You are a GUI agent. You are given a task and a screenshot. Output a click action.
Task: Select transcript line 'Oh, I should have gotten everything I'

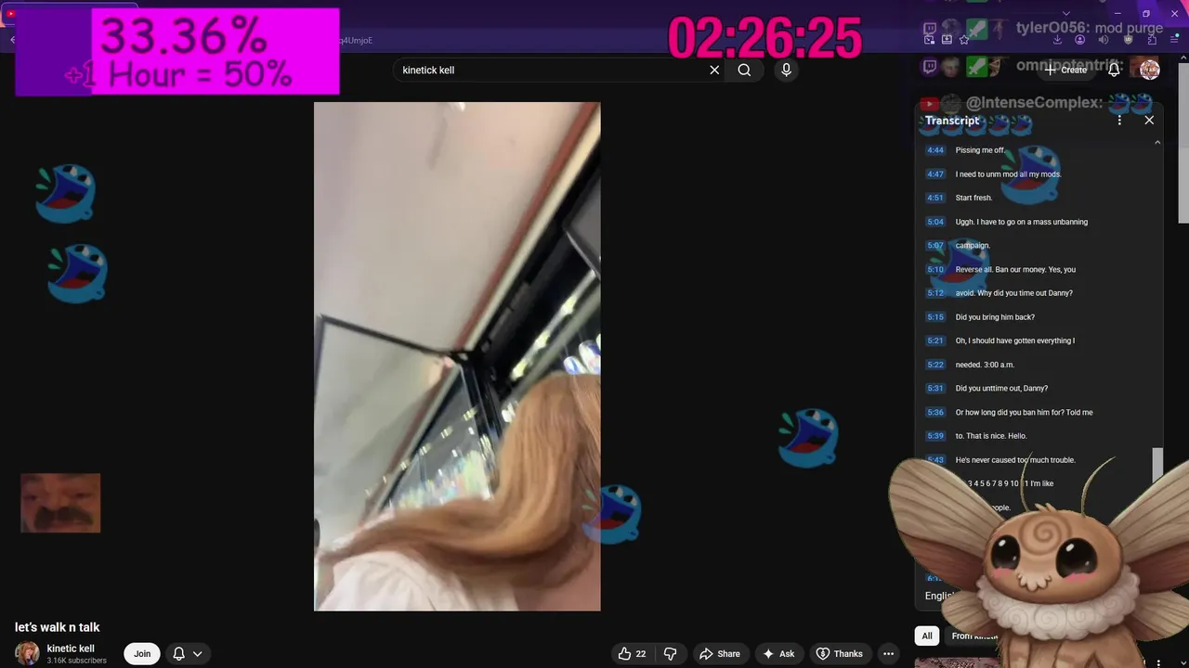point(1015,340)
